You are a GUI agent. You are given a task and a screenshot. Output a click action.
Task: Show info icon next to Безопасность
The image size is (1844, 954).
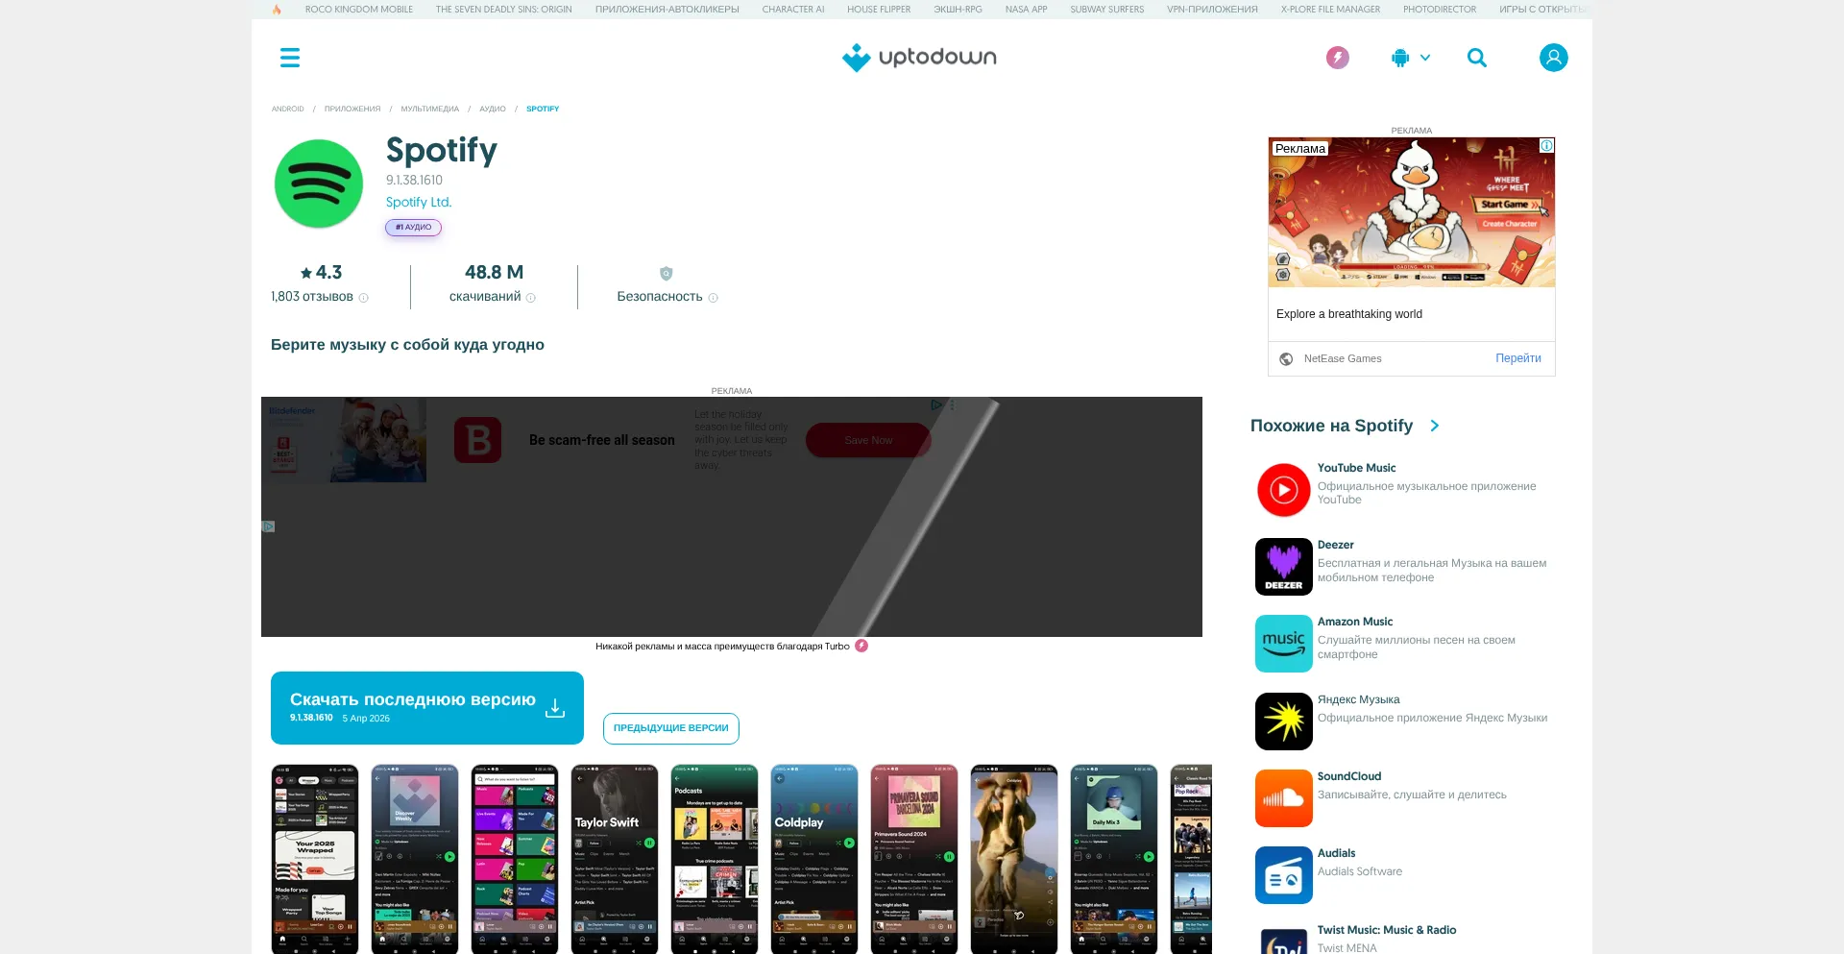pyautogui.click(x=713, y=298)
